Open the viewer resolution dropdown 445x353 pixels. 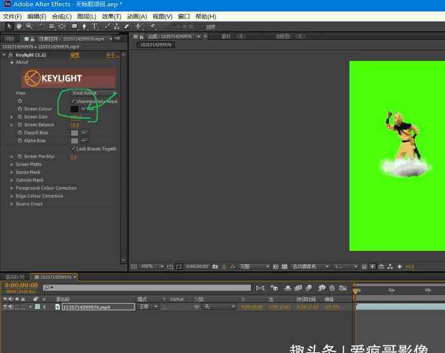[x=254, y=267]
